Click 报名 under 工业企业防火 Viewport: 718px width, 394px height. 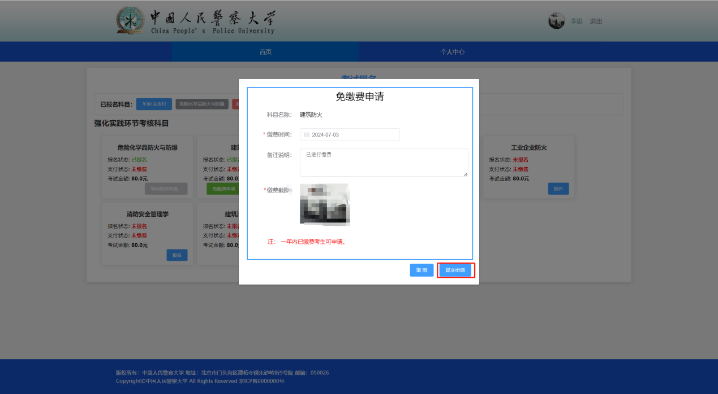(x=558, y=189)
